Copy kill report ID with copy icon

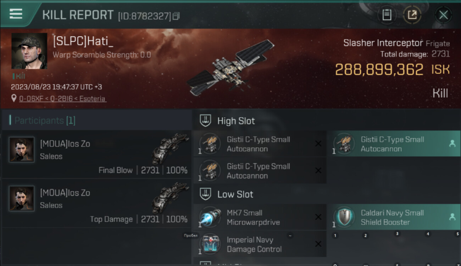[x=176, y=16]
